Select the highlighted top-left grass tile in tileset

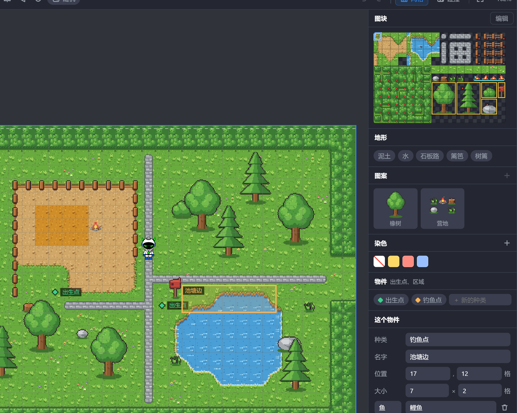point(378,36)
